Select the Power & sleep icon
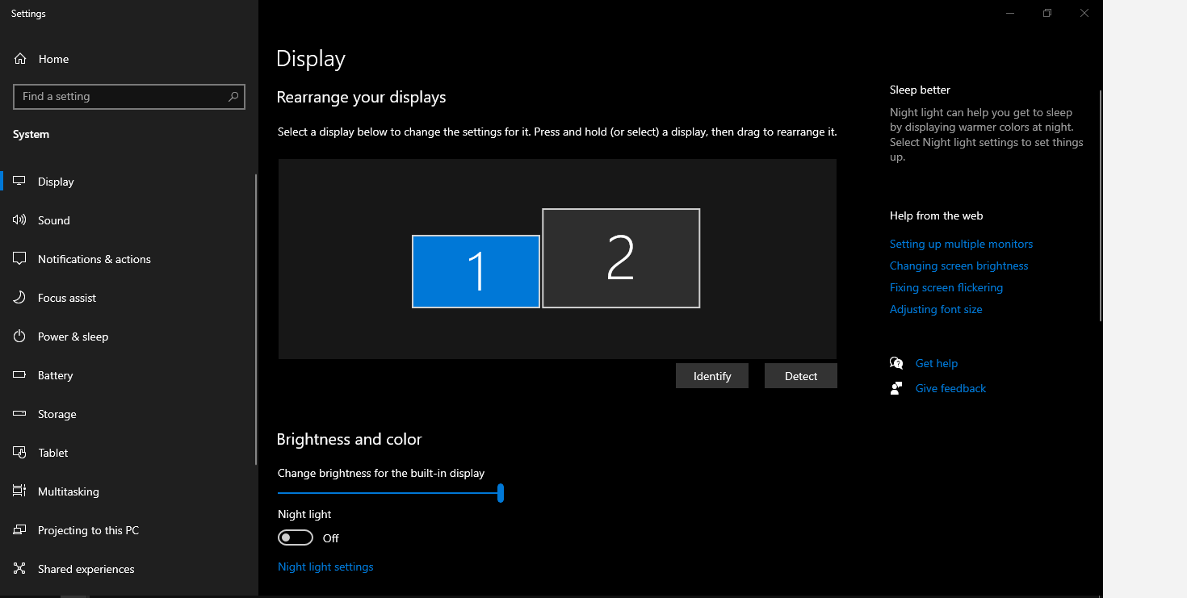This screenshot has height=598, width=1187. [19, 336]
